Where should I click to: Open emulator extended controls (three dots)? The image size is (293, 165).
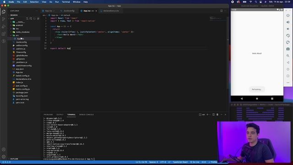pyautogui.click(x=288, y=82)
